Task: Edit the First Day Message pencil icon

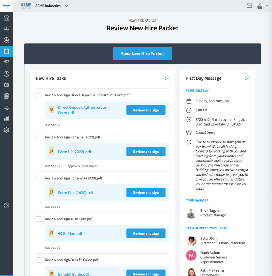Action: click(x=247, y=78)
